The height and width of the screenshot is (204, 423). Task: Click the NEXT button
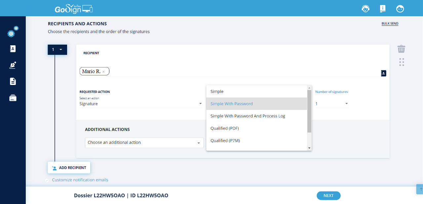point(328,195)
